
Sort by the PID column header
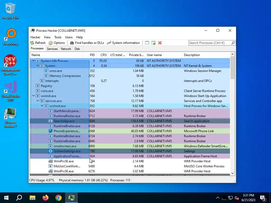point(90,55)
